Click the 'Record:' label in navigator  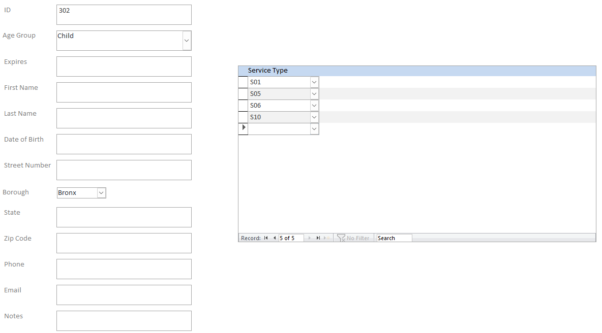[251, 238]
